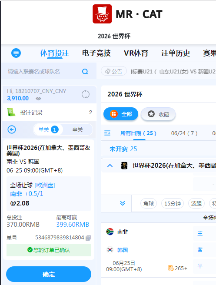Open the 注单历史 tab
This screenshot has width=216, height=285.
click(176, 53)
